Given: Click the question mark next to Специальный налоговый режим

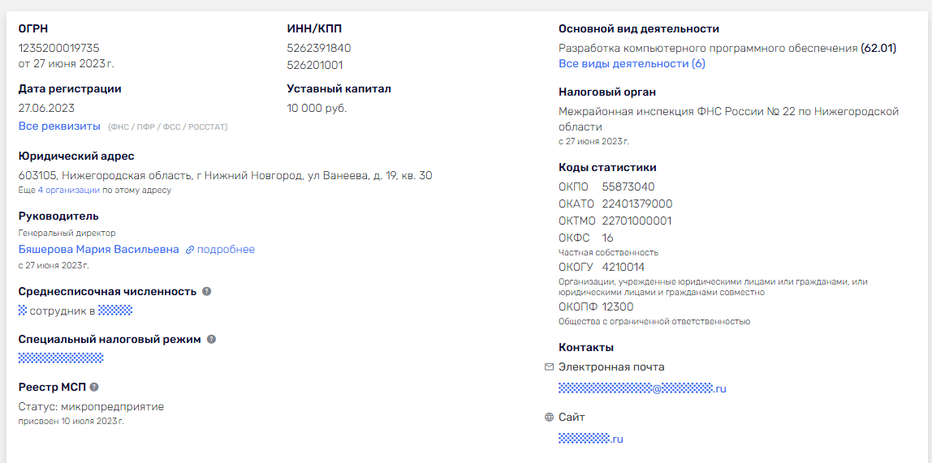Looking at the screenshot, I should click(x=211, y=340).
